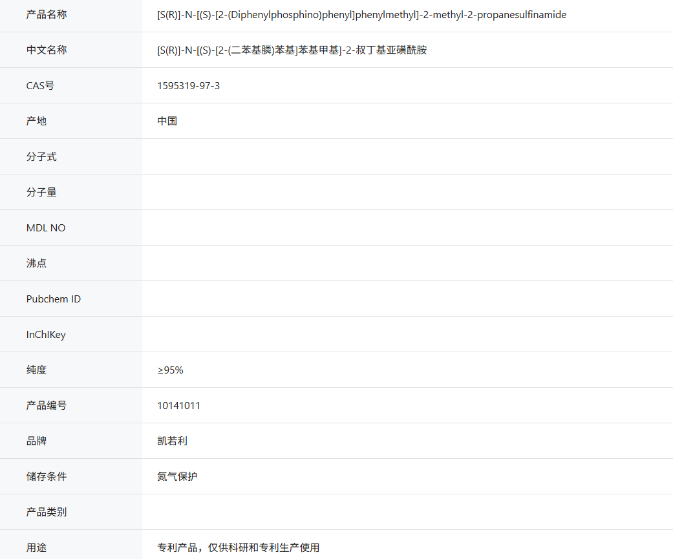The image size is (673, 559).
Task: Click the English product name value text
Action: 361,14
